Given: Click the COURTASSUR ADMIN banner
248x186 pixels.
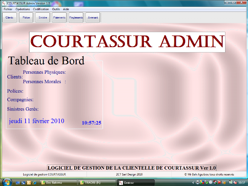Looking at the screenshot, I should point(127,42).
